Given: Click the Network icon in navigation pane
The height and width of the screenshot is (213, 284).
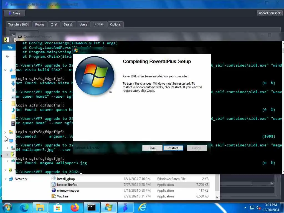Looking at the screenshot, I should coord(11,179).
